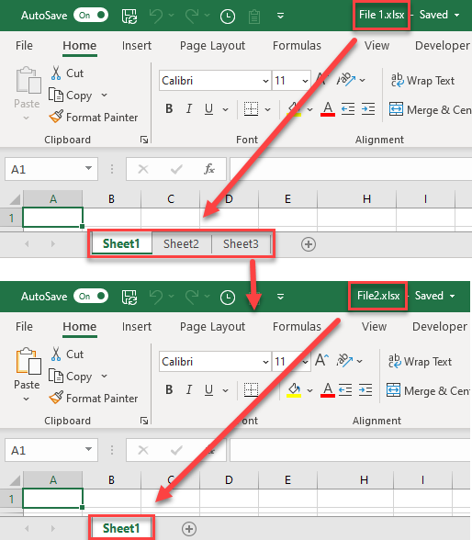Open the Name Box dropdown in lower window
Viewport: 472px width, 540px height.
click(x=88, y=449)
